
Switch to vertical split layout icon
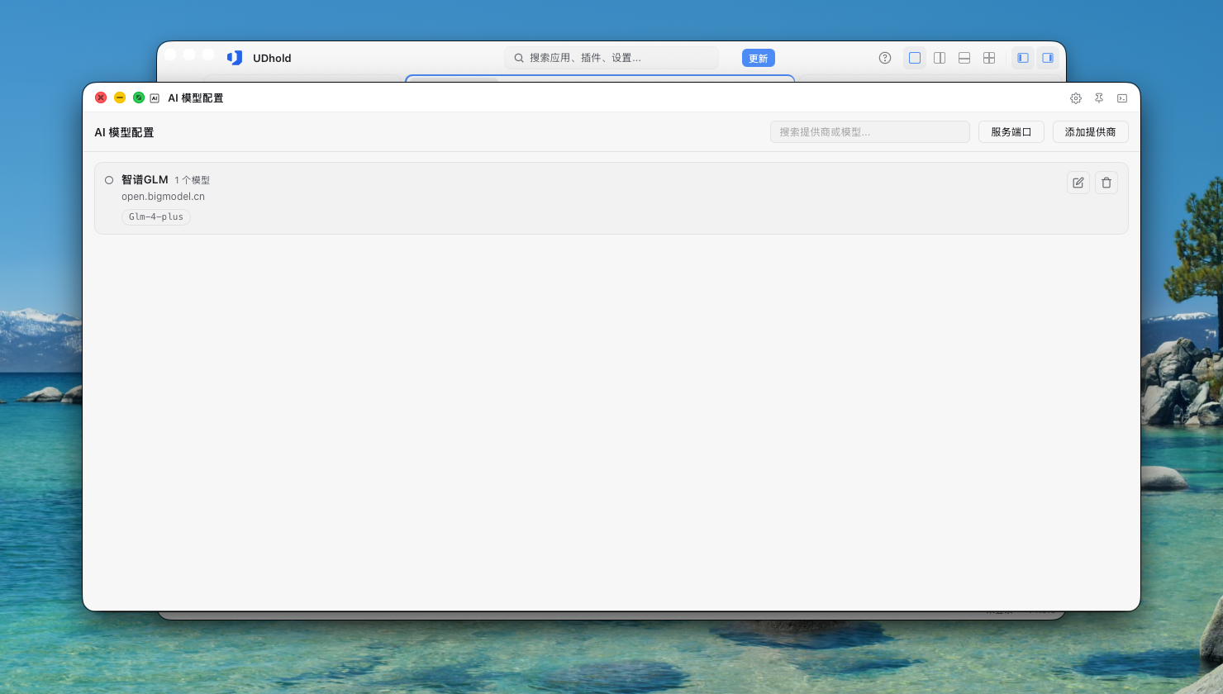click(x=940, y=58)
